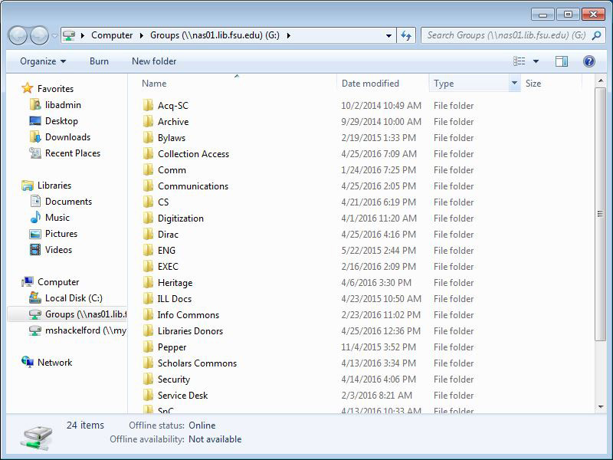Refresh the Groups folder view

[x=406, y=35]
